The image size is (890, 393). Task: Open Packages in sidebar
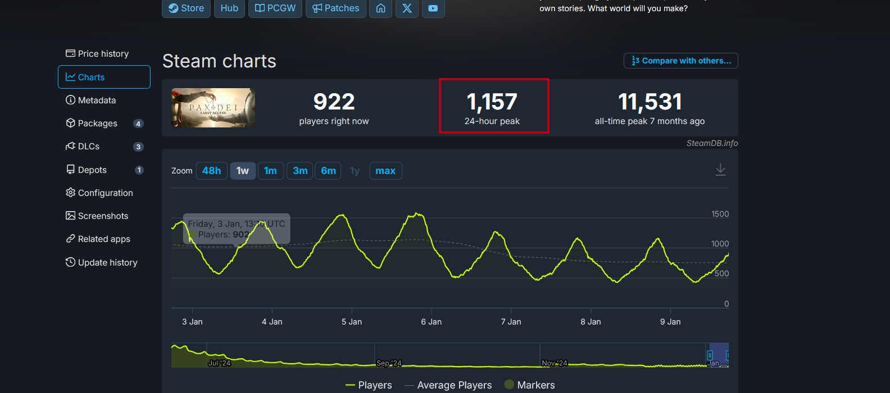click(104, 124)
